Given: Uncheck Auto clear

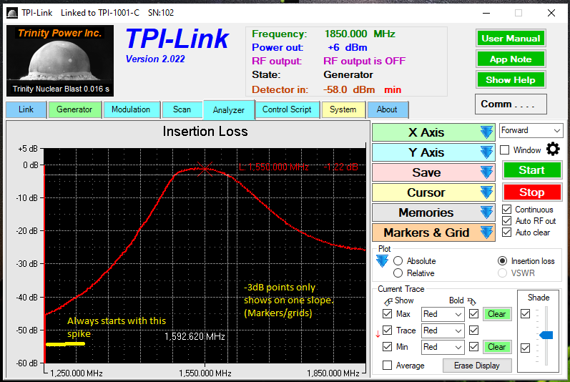Looking at the screenshot, I should (507, 232).
